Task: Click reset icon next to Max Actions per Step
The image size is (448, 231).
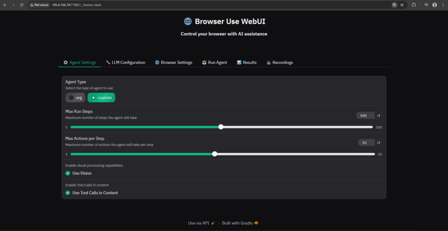Action: [x=379, y=143]
